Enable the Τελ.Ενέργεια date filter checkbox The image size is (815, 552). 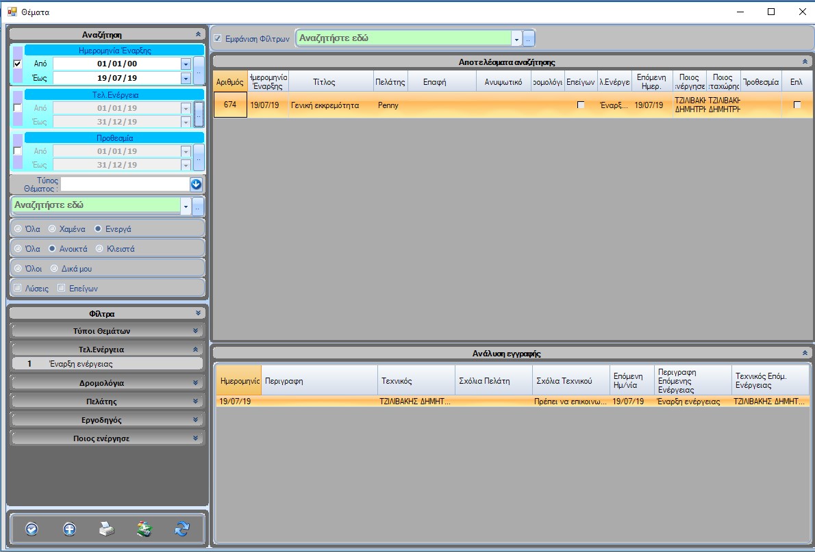click(18, 108)
